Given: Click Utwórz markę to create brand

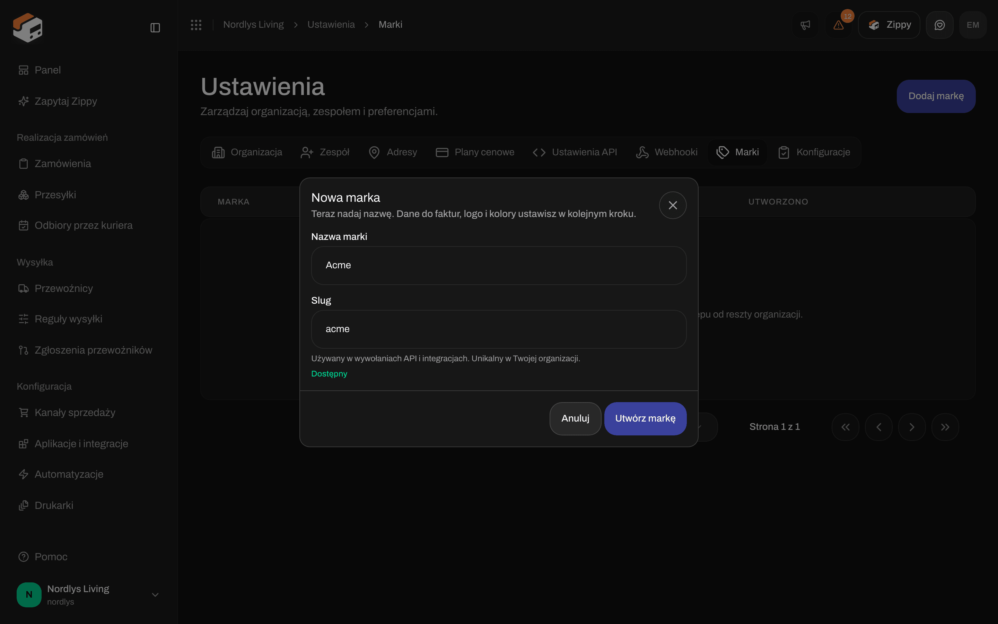Looking at the screenshot, I should [645, 418].
